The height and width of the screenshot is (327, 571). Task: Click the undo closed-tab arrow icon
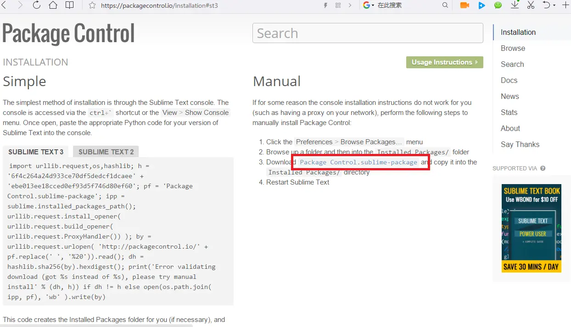(546, 5)
